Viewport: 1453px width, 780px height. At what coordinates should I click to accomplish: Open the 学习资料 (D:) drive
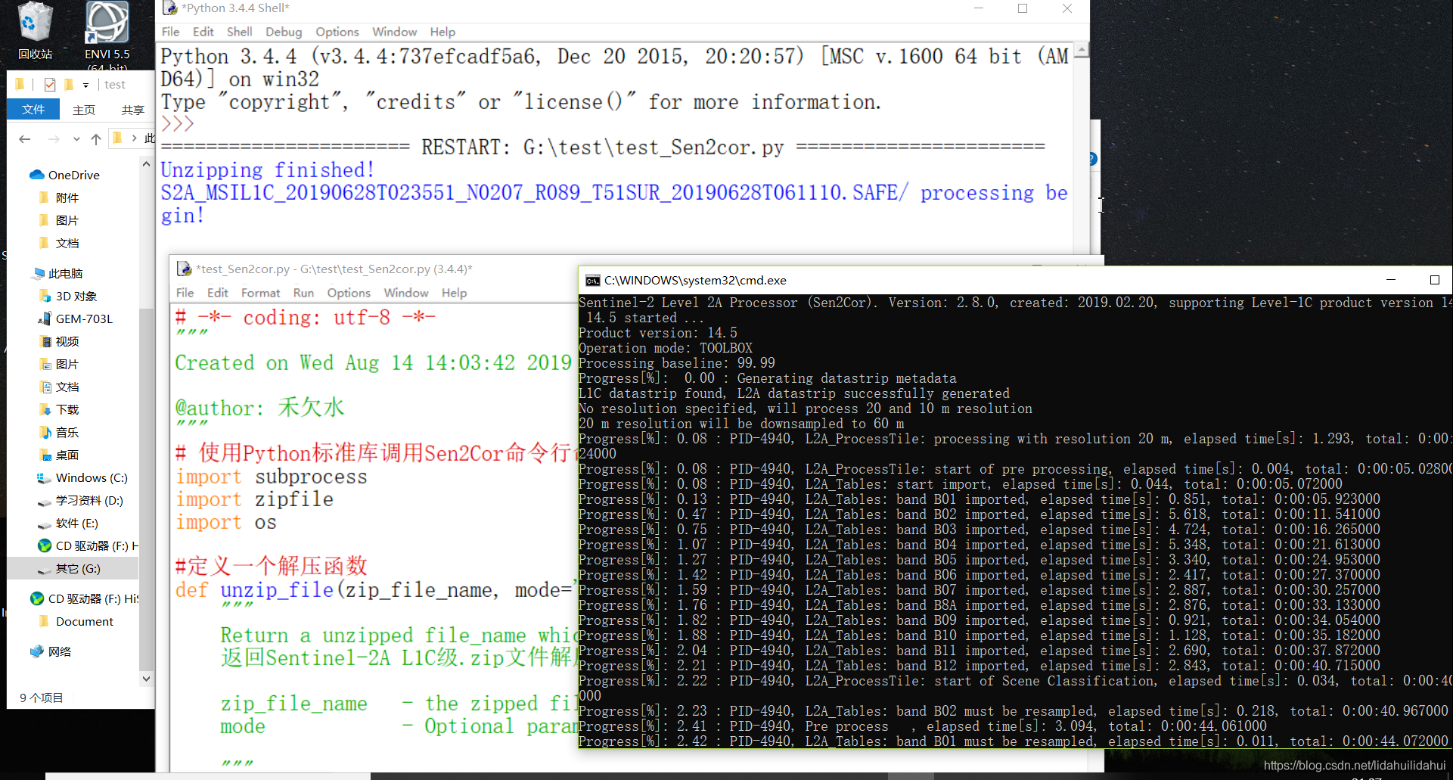80,500
